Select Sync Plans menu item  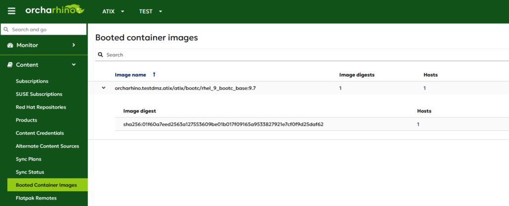(29, 159)
